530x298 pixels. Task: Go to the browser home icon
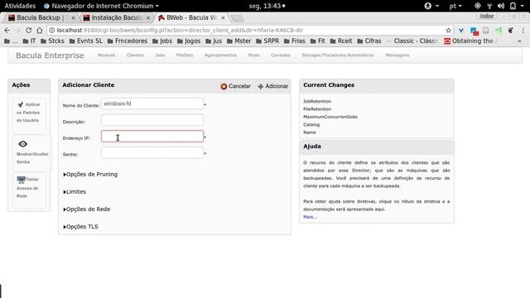point(40,31)
